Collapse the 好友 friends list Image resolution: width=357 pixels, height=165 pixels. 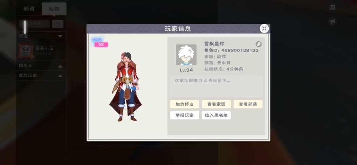(x=60, y=36)
